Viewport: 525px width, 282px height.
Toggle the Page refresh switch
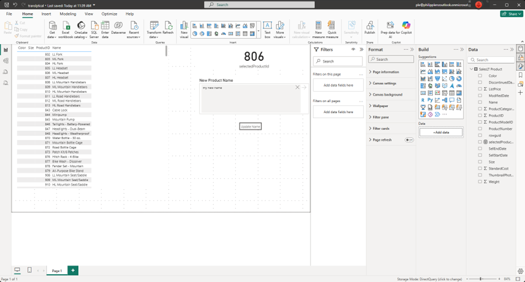[409, 140]
